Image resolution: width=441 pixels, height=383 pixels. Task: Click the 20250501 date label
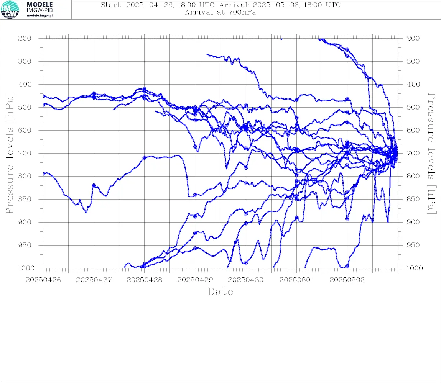pyautogui.click(x=296, y=280)
